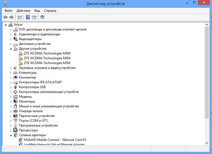Click the Solyar computer icon
This screenshot has width=212, height=154.
click(10, 25)
